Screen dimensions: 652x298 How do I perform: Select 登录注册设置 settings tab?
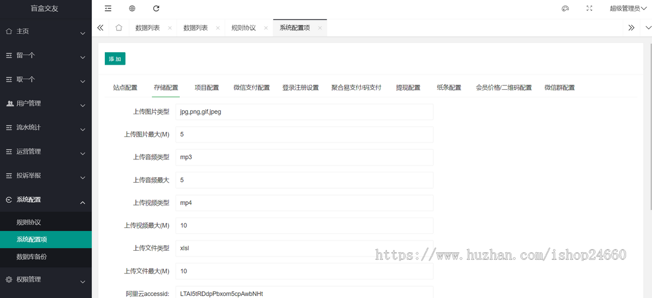(x=300, y=88)
